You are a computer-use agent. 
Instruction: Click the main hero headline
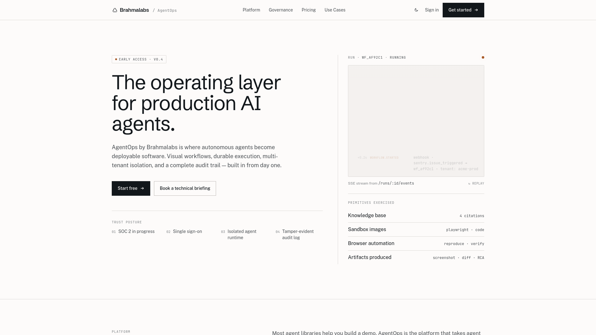[196, 103]
